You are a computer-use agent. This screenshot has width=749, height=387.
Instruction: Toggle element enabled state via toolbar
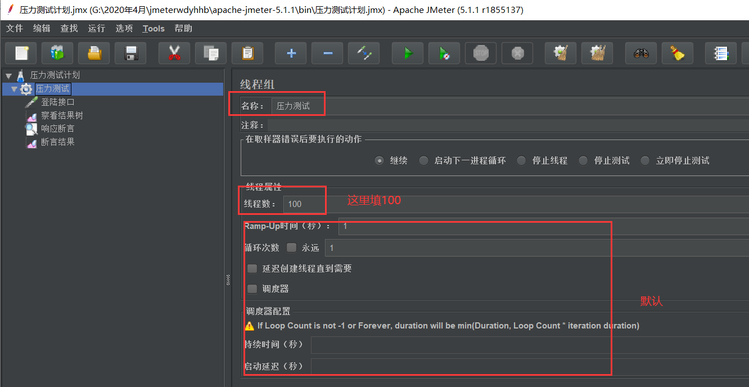[364, 53]
